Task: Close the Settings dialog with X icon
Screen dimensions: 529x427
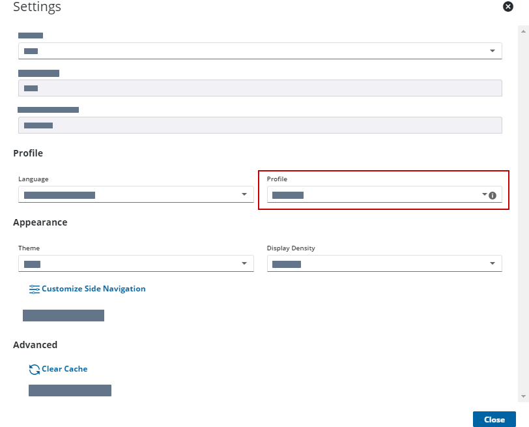Action: point(508,7)
